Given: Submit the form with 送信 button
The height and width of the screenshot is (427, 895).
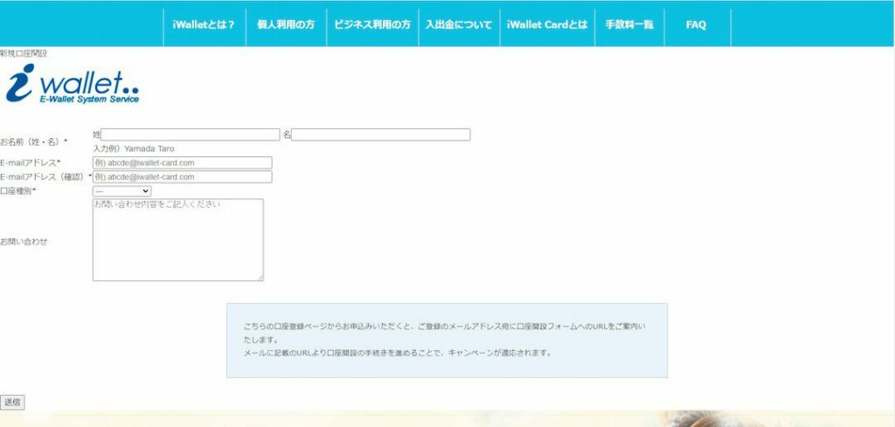Looking at the screenshot, I should coord(12,402).
